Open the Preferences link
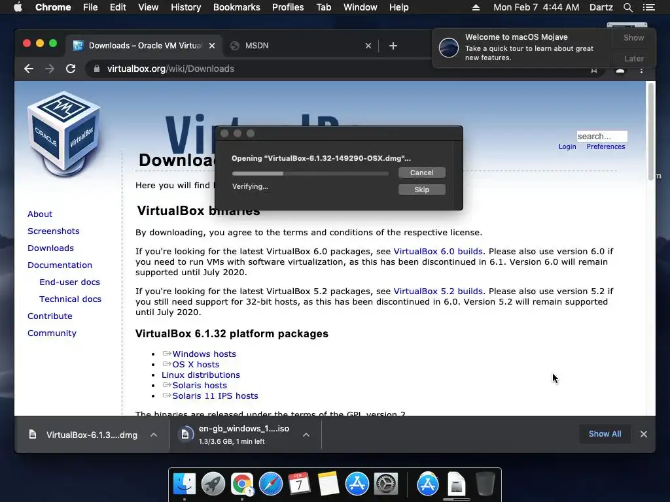The height and width of the screenshot is (502, 670). (605, 146)
